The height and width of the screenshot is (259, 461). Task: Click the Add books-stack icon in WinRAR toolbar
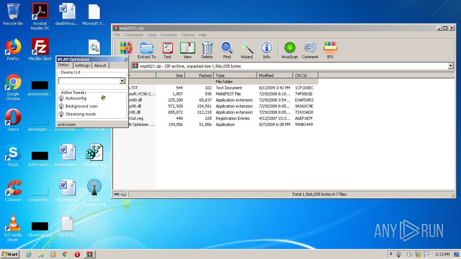pyautogui.click(x=126, y=48)
